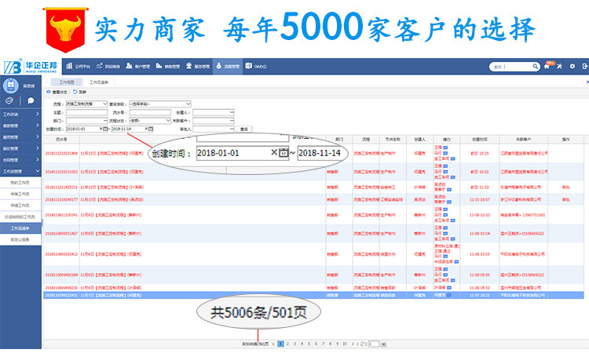Click the 刷新 refresh toolbar button
The height and width of the screenshot is (364, 589).
[x=79, y=92]
